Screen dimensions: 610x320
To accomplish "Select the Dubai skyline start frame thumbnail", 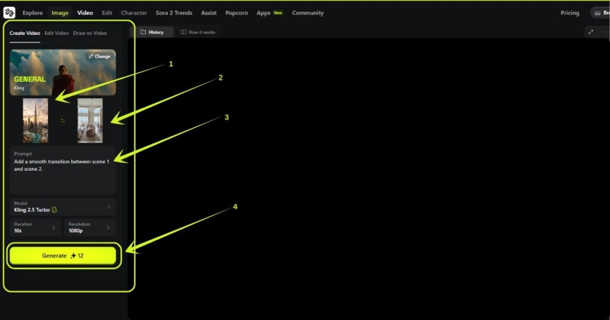I will [x=36, y=121].
